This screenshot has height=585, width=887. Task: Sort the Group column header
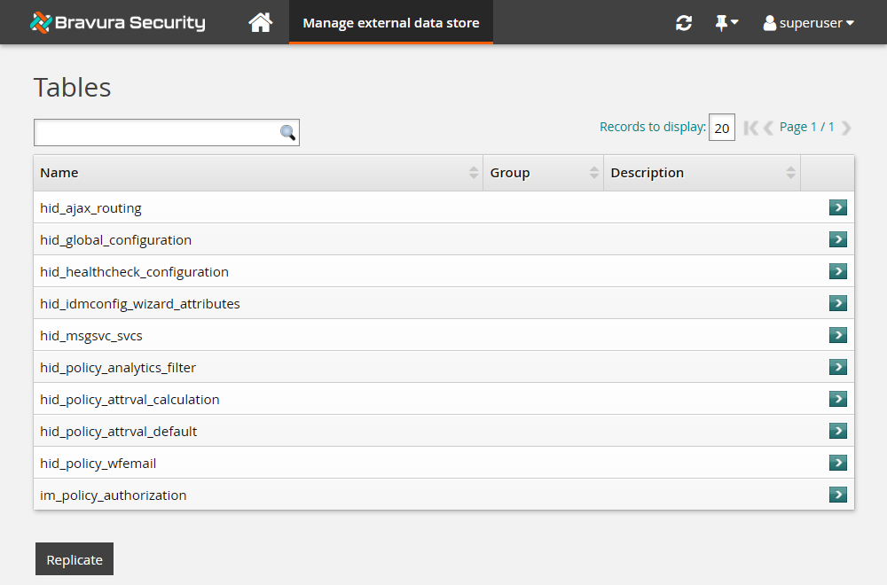[510, 172]
